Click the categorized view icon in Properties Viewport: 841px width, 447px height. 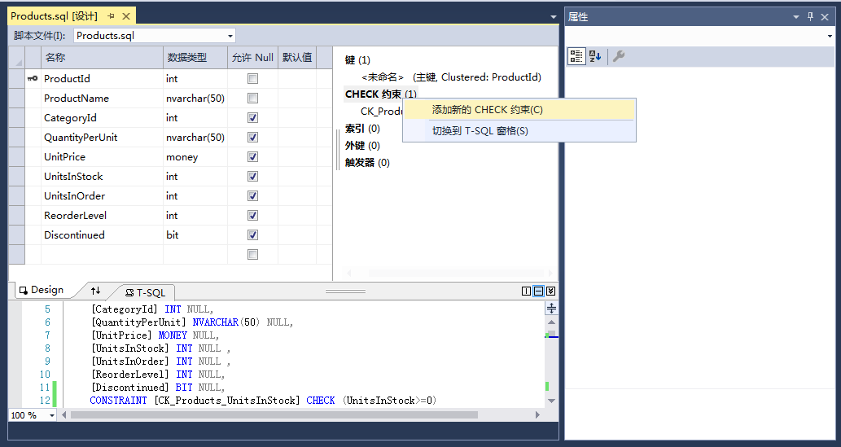click(576, 56)
